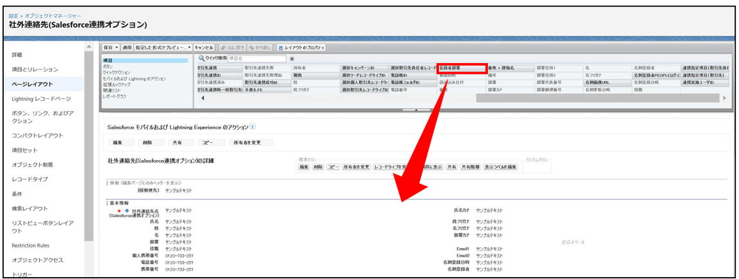Click the 職務 palette field
This screenshot has height=279, width=739.
pos(315,75)
